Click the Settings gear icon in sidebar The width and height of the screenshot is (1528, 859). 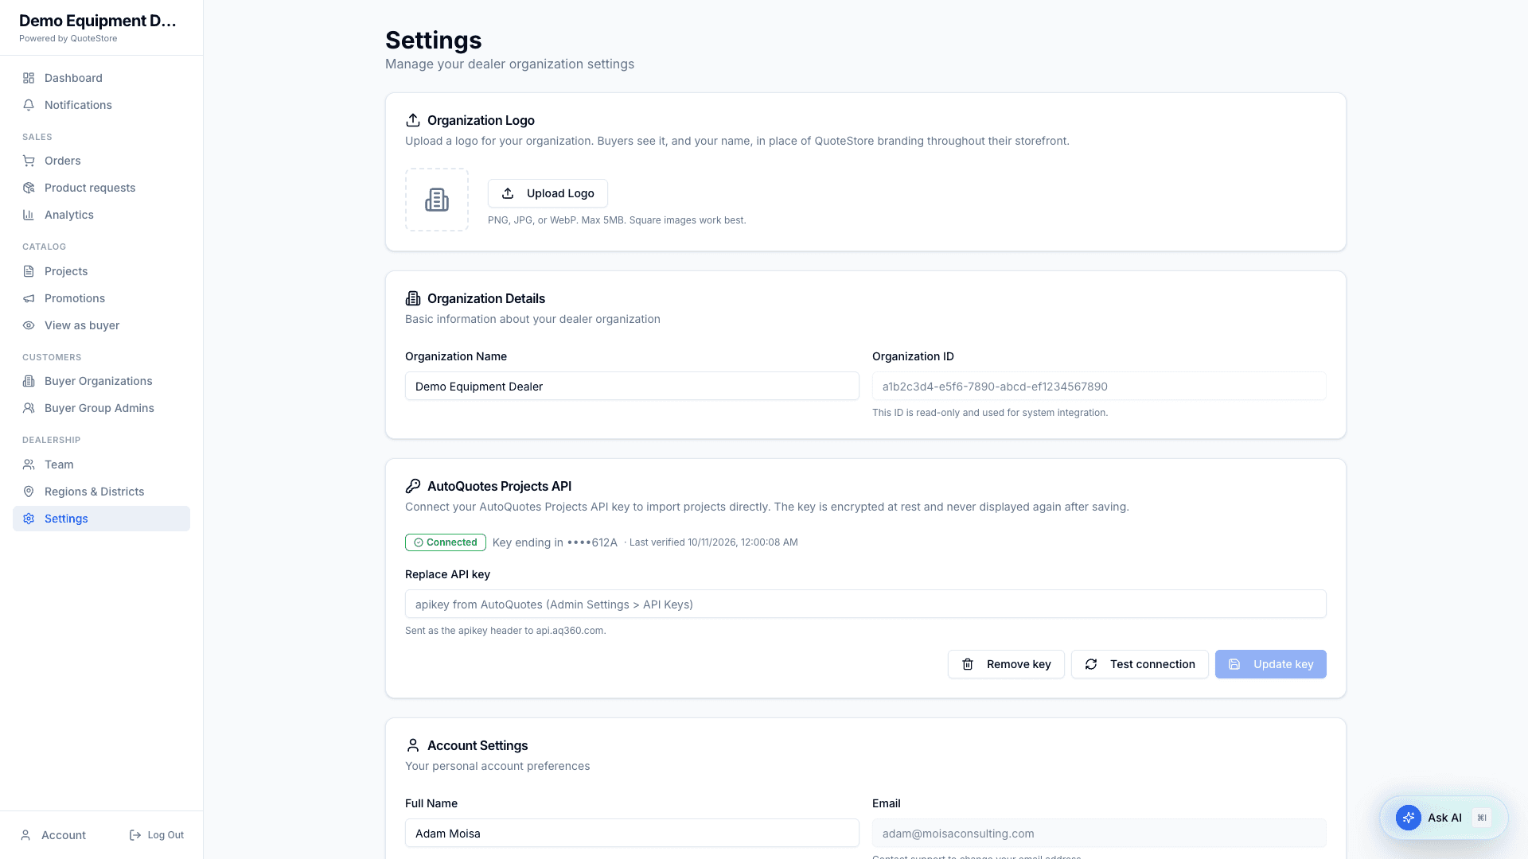pos(29,519)
